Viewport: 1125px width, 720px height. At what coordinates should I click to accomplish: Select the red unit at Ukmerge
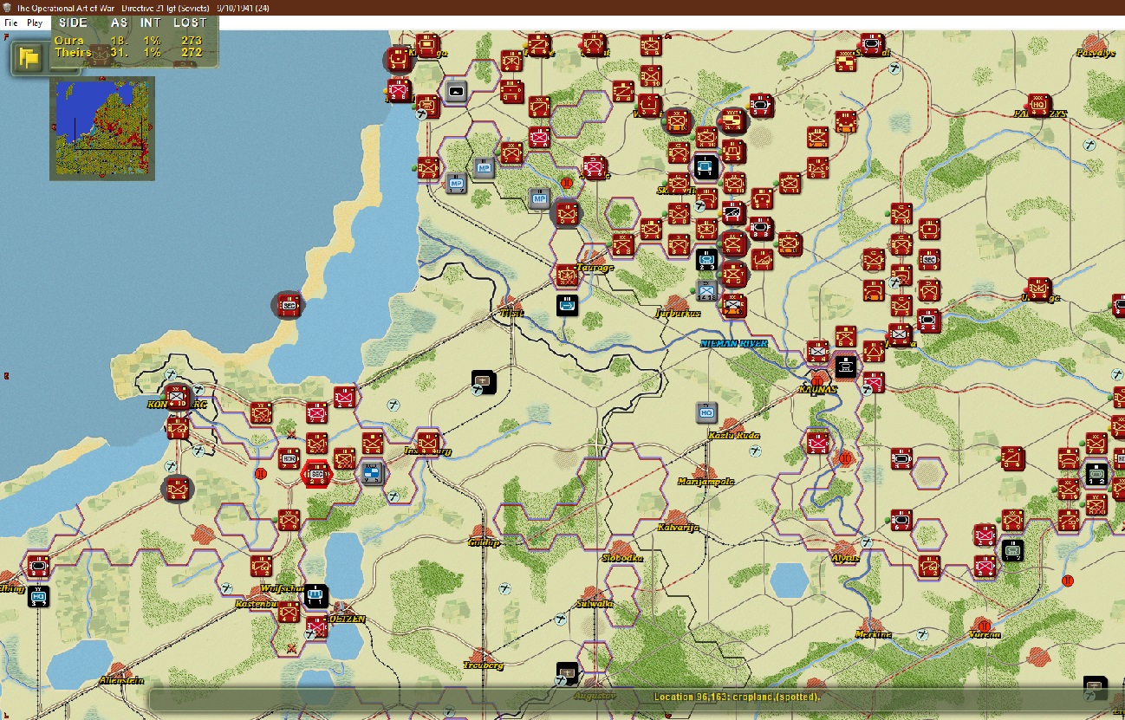[x=1038, y=289]
